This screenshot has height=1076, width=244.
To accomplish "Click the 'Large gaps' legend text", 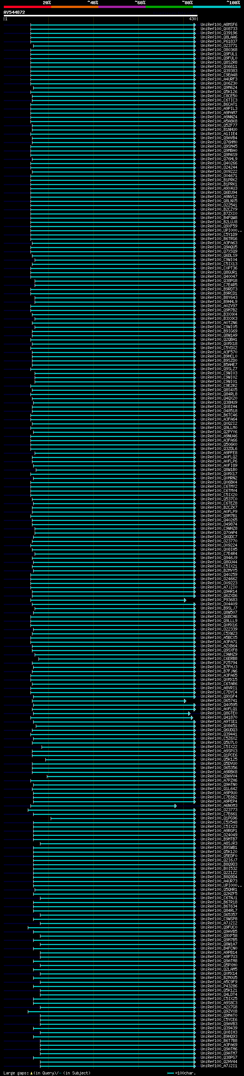I will pyautogui.click(x=16, y=1073).
